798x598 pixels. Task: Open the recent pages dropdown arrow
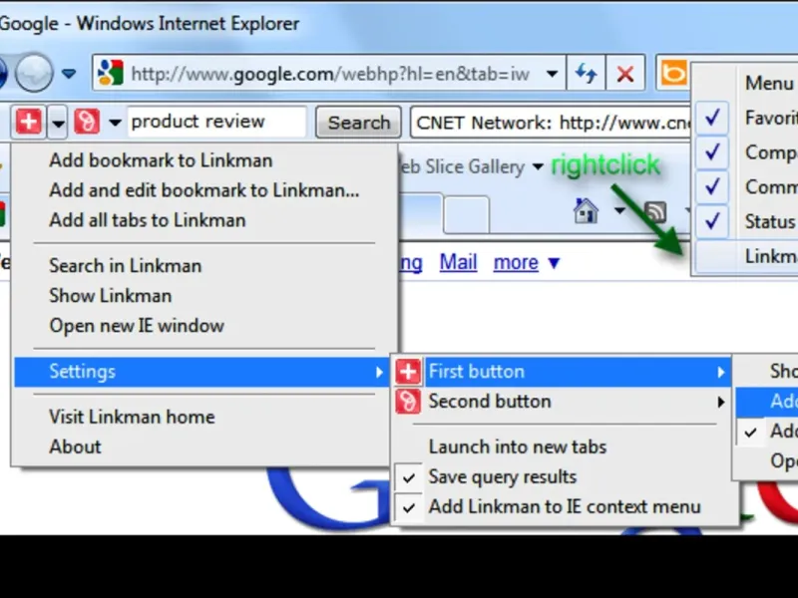click(x=69, y=74)
